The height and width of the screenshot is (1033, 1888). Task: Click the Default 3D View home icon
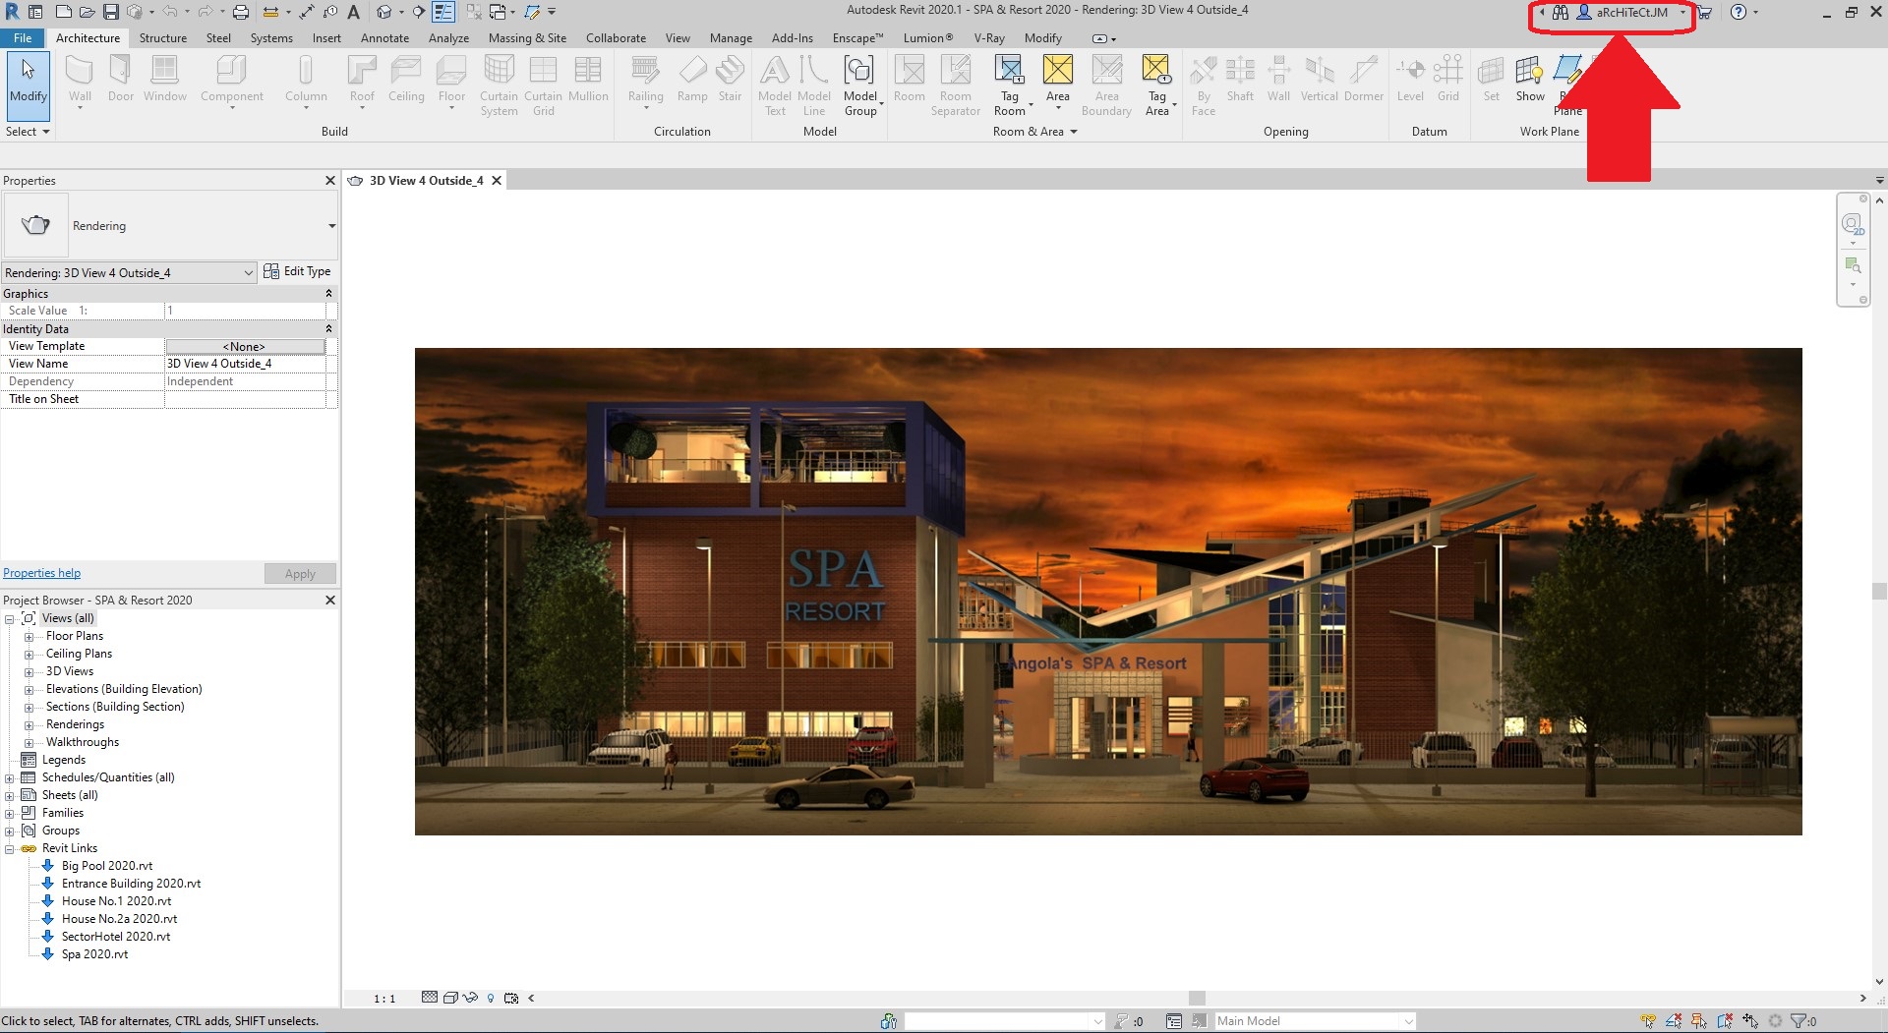pos(384,13)
